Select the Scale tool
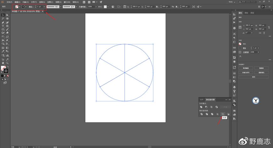Screen dimensions: 273x148 [x=7, y=37]
